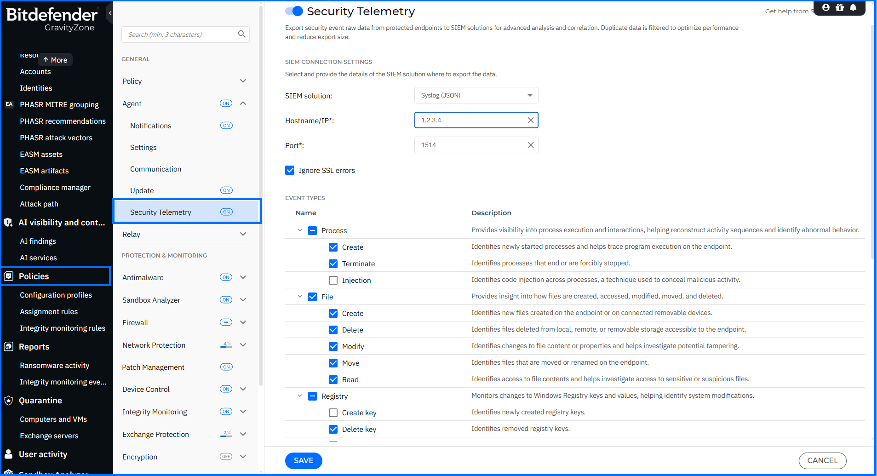Toggle the Firewall partial status switch
The width and height of the screenshot is (877, 476).
226,322
